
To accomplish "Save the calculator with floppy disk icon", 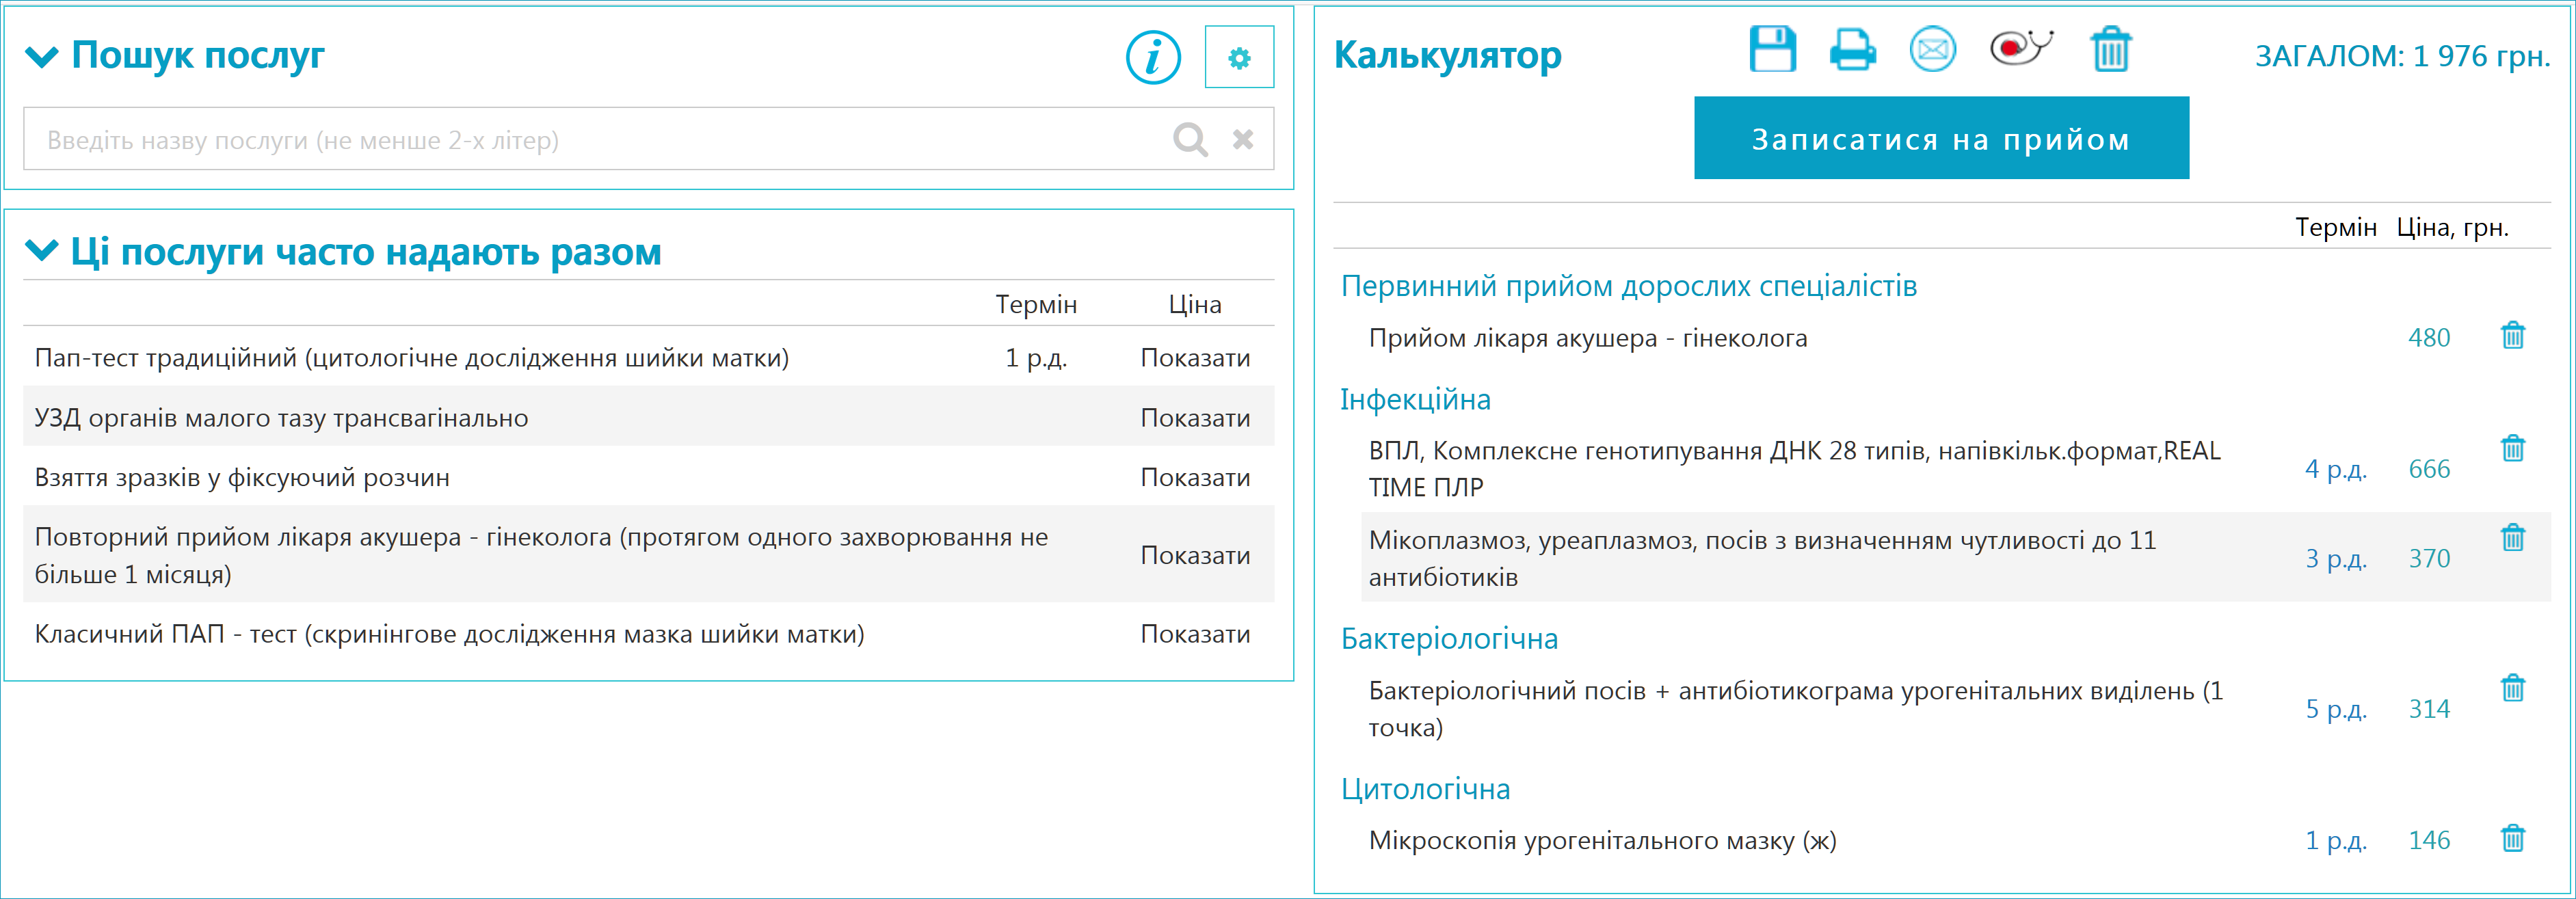I will coord(1772,49).
